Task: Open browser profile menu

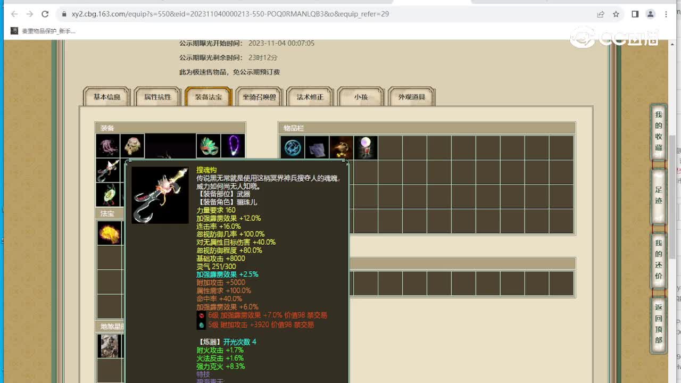Action: point(650,14)
